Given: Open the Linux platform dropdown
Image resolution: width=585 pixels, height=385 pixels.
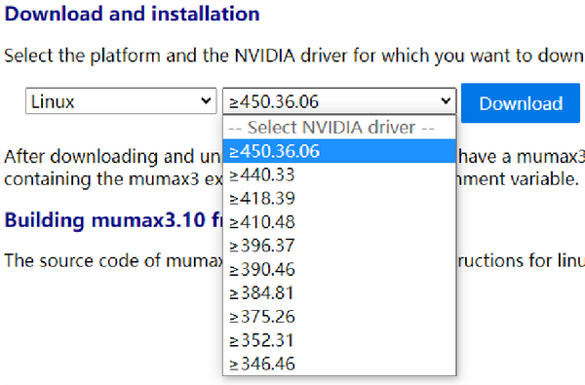Looking at the screenshot, I should [x=121, y=100].
